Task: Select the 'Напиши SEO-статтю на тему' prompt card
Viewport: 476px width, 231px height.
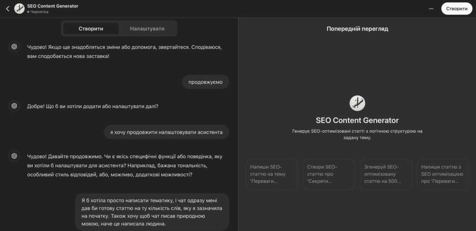Action: tap(271, 174)
